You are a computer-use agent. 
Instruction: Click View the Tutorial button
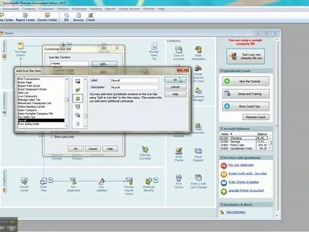point(246,81)
